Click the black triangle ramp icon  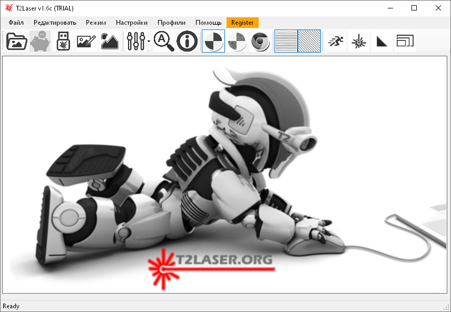click(x=382, y=41)
